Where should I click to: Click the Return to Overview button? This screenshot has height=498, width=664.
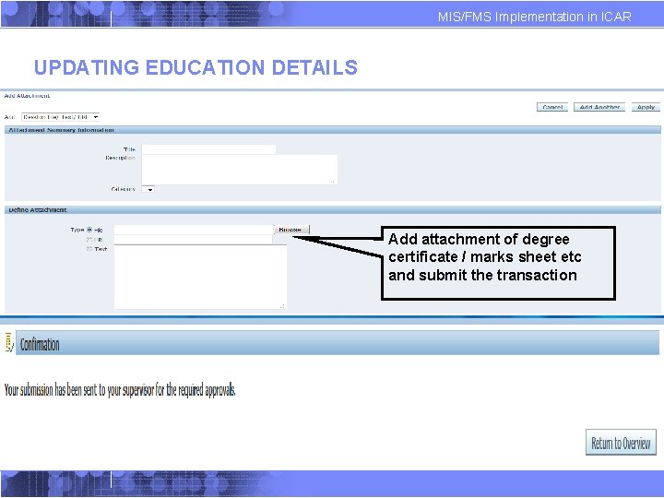point(621,443)
